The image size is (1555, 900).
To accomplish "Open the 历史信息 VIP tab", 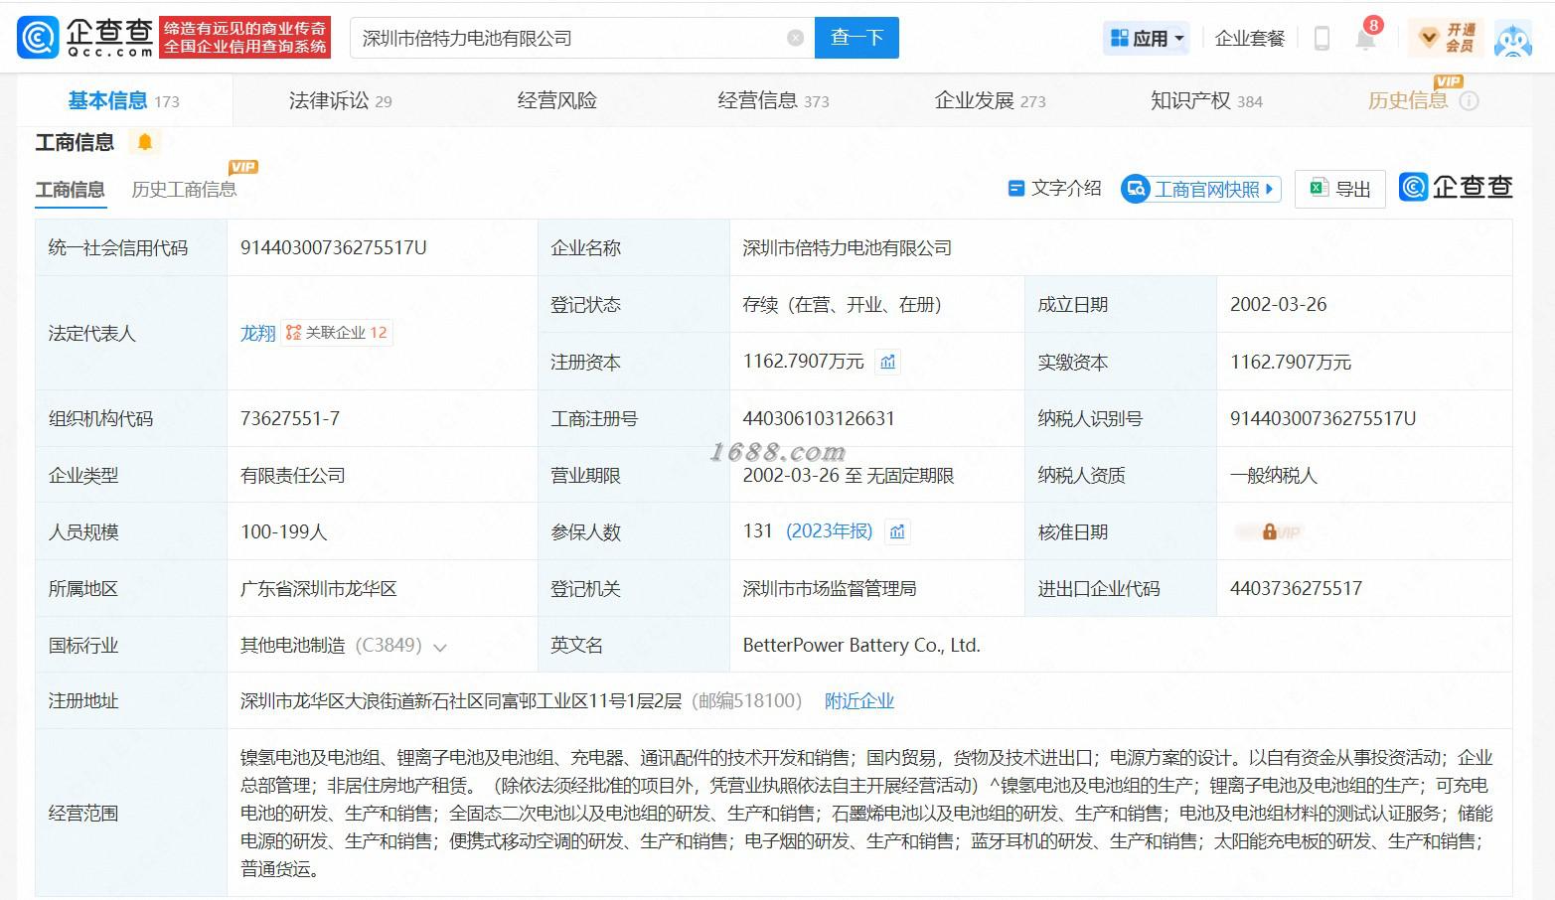I will coord(1407,100).
